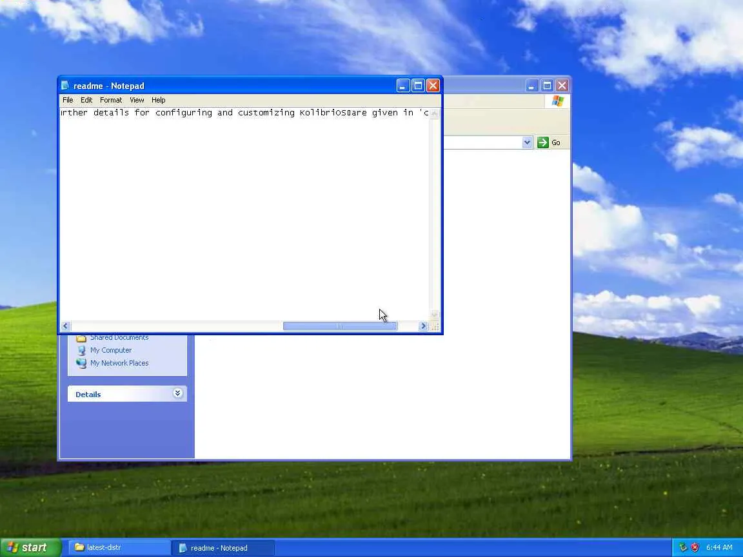Switch to readme - Notepad taskbar button
This screenshot has height=557, width=743.
(x=223, y=547)
